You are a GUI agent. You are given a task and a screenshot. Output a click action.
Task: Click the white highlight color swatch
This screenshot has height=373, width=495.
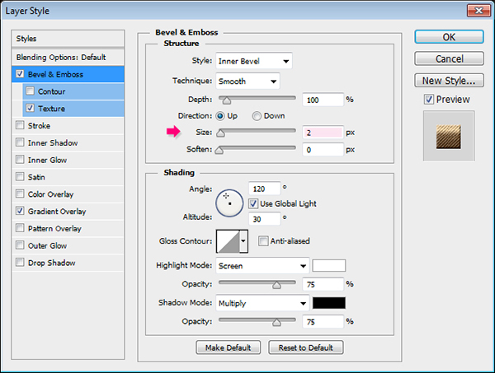(329, 266)
